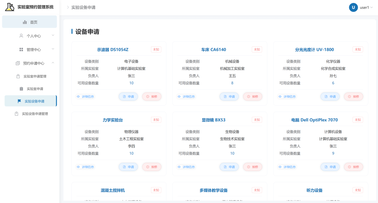Click 报修 on the 显微镜 BX53 card
This screenshot has height=203, width=378.
point(252,167)
